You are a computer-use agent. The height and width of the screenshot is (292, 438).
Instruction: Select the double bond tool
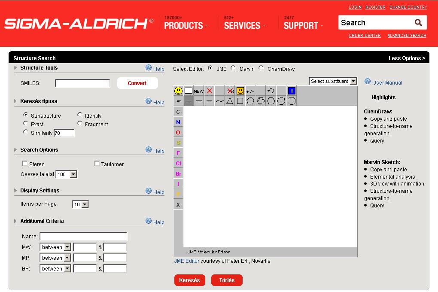pos(199,101)
